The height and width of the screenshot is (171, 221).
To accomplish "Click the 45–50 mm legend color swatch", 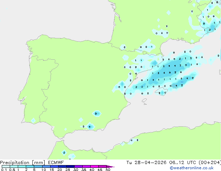I will [102, 166].
